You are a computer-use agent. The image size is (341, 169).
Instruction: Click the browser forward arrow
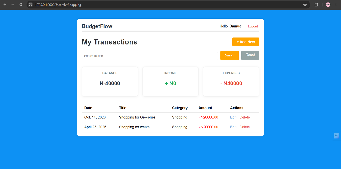pyautogui.click(x=13, y=5)
